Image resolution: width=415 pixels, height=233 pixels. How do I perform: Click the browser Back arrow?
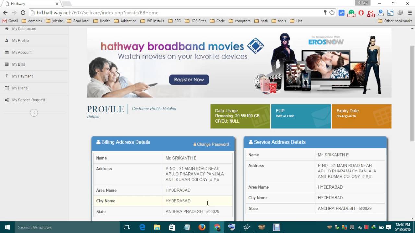click(x=5, y=13)
